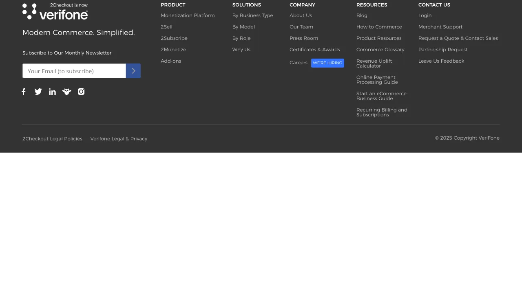This screenshot has width=522, height=293.
Task: Open Recurring Billing and Subscriptions link
Action: (382, 112)
